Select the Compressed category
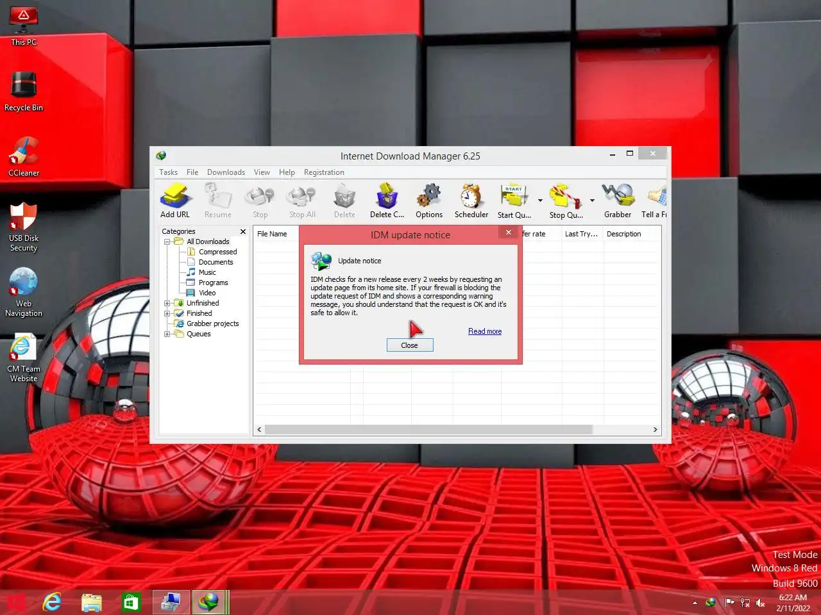Image resolution: width=821 pixels, height=615 pixels. point(217,252)
